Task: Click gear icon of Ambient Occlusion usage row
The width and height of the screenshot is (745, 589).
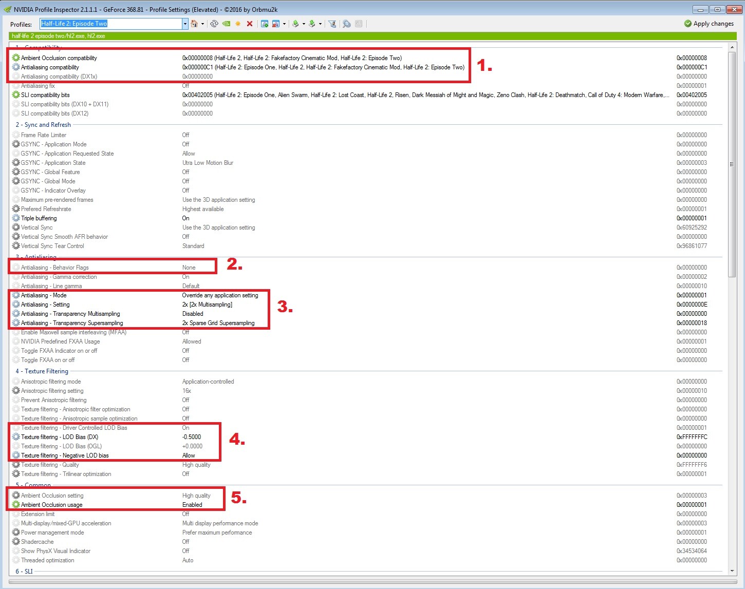Action: (x=16, y=505)
